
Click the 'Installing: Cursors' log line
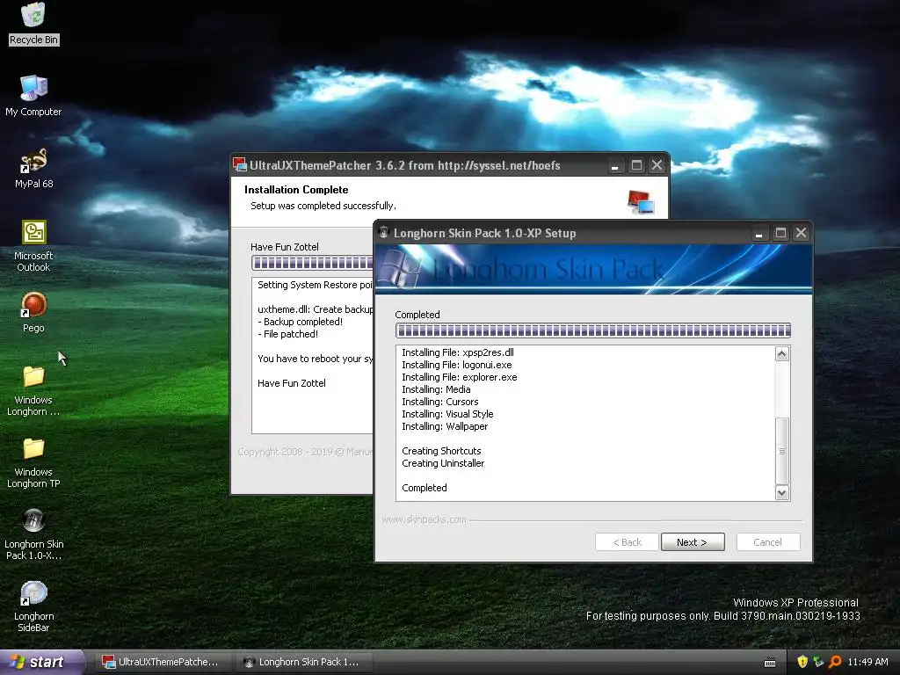click(x=439, y=402)
